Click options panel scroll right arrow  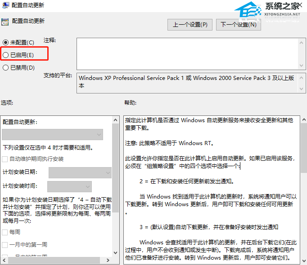tap(108, 260)
